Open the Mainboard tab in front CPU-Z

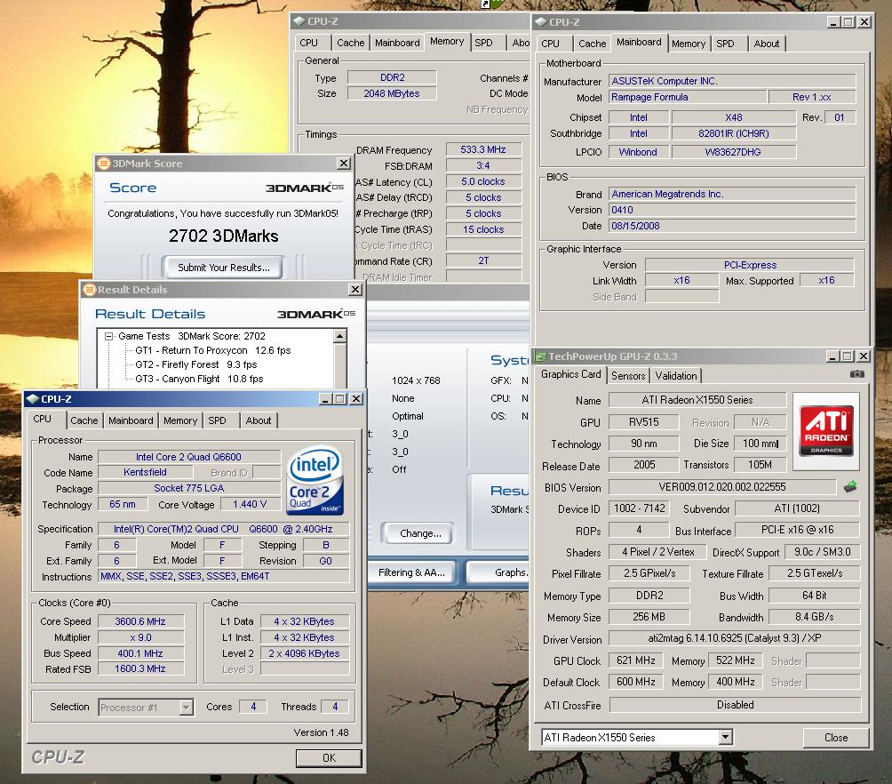click(131, 420)
